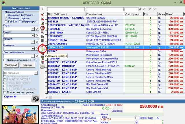Viewport: 185px width, 124px height.
Task: Click the № за поръчка column header
Action: pos(134,14)
